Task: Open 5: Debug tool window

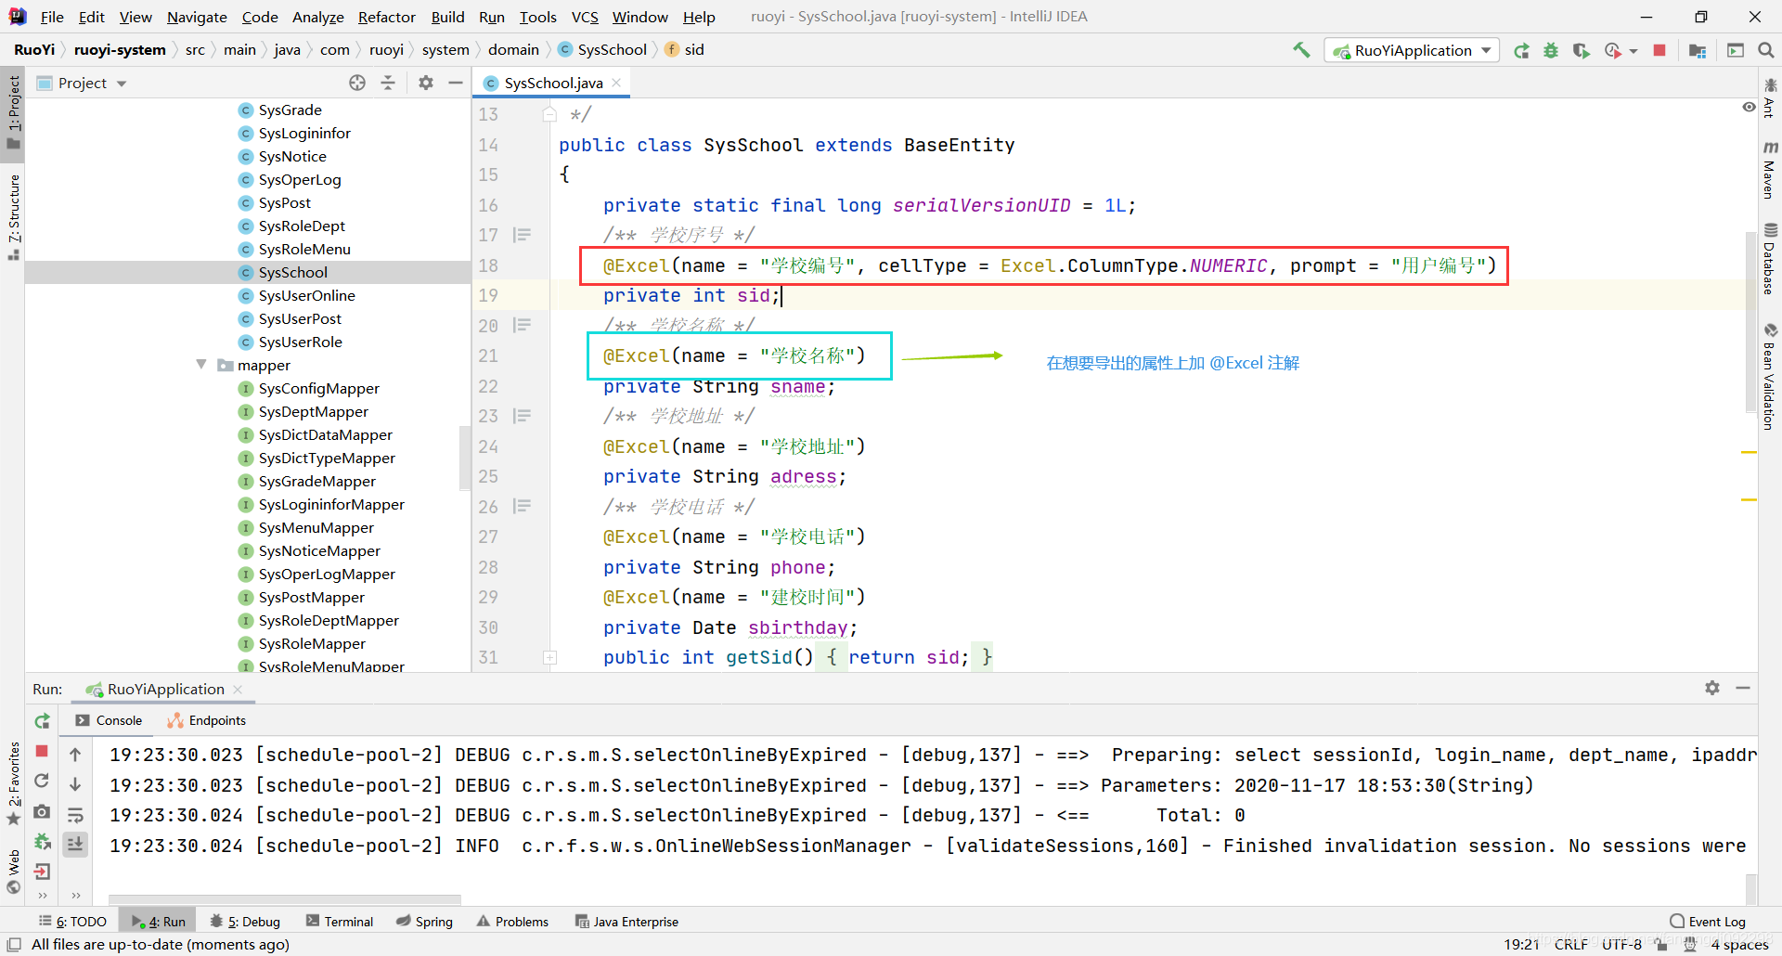Action: [x=245, y=921]
